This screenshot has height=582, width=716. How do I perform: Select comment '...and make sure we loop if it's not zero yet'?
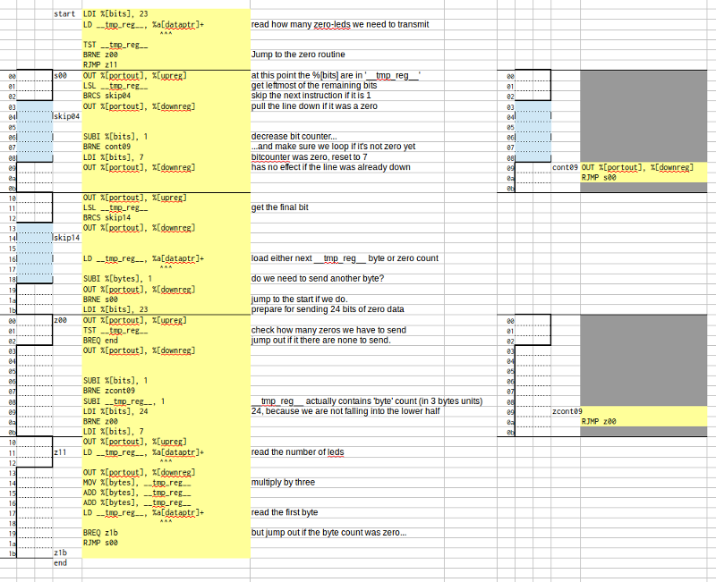333,147
